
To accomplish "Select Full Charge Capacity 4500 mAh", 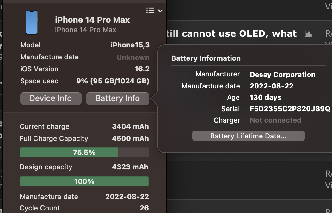I will click(x=130, y=138).
